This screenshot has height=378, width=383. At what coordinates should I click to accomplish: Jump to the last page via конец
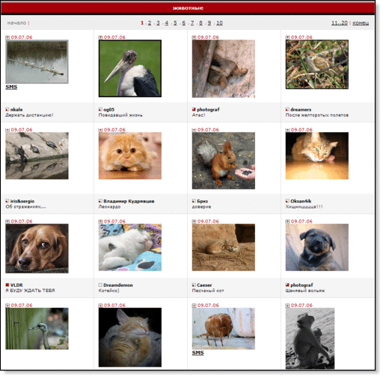(361, 23)
